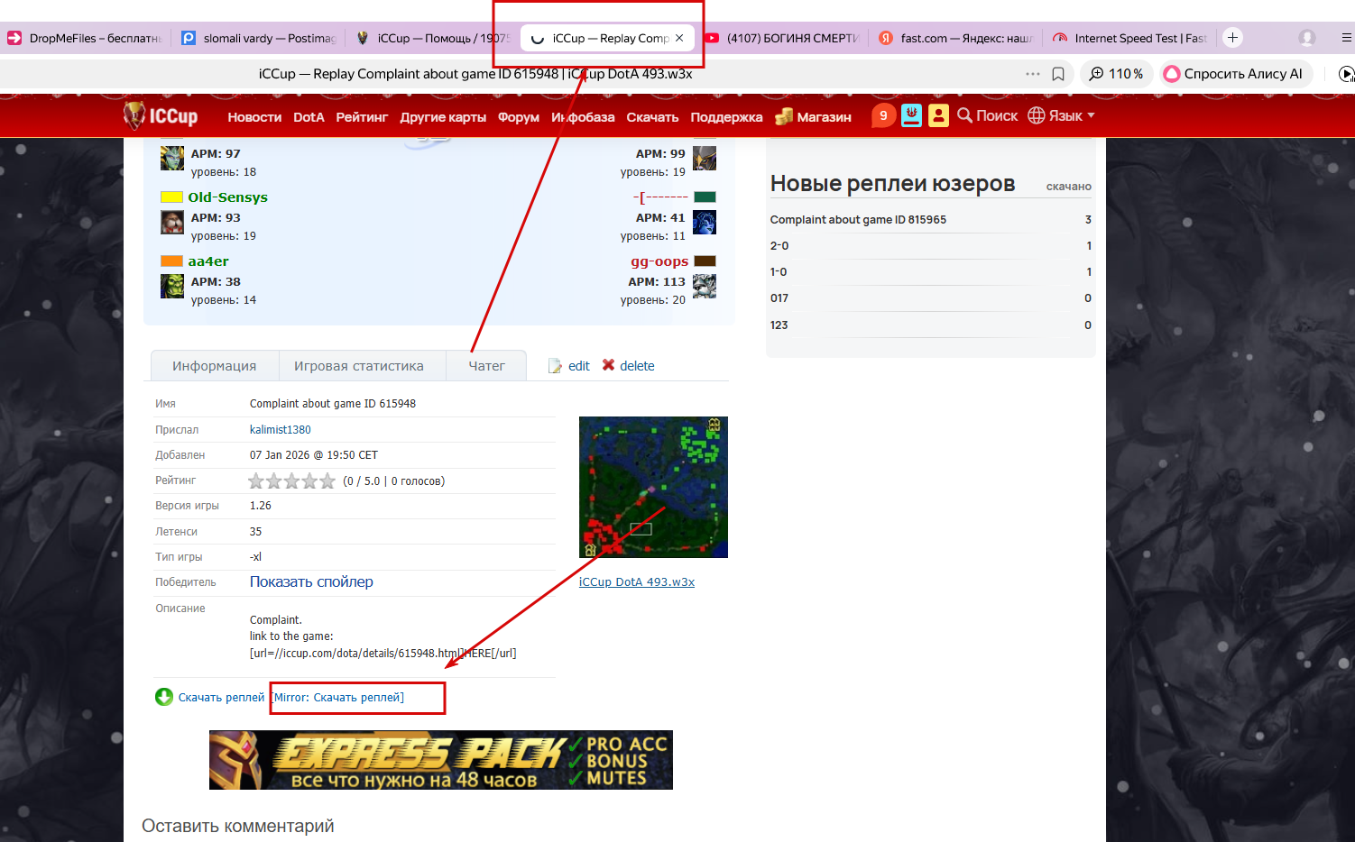The height and width of the screenshot is (842, 1355).
Task: Open the three-dot page actions menu
Action: (1033, 74)
